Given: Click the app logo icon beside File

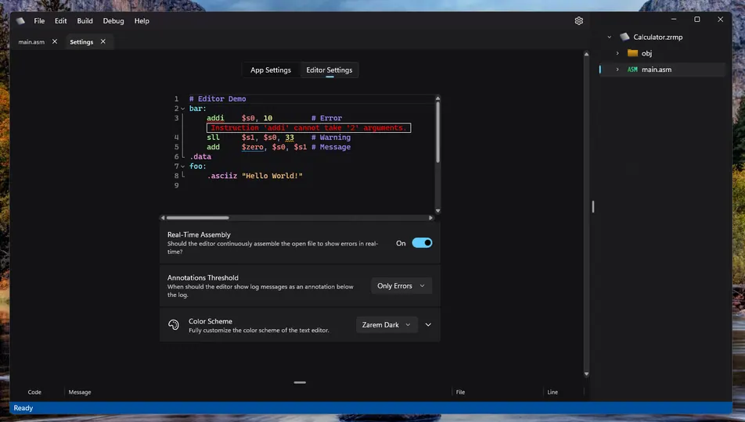Looking at the screenshot, I should pos(20,21).
